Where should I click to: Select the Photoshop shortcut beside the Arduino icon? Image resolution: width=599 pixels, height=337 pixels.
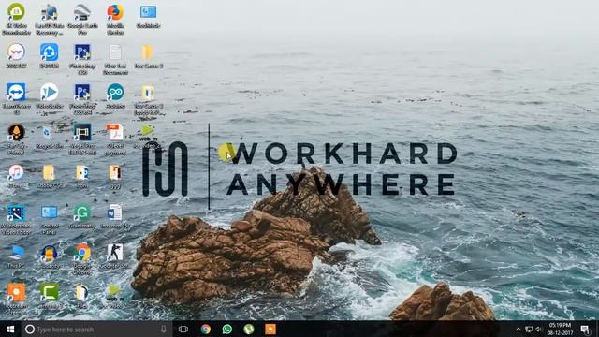[82, 98]
